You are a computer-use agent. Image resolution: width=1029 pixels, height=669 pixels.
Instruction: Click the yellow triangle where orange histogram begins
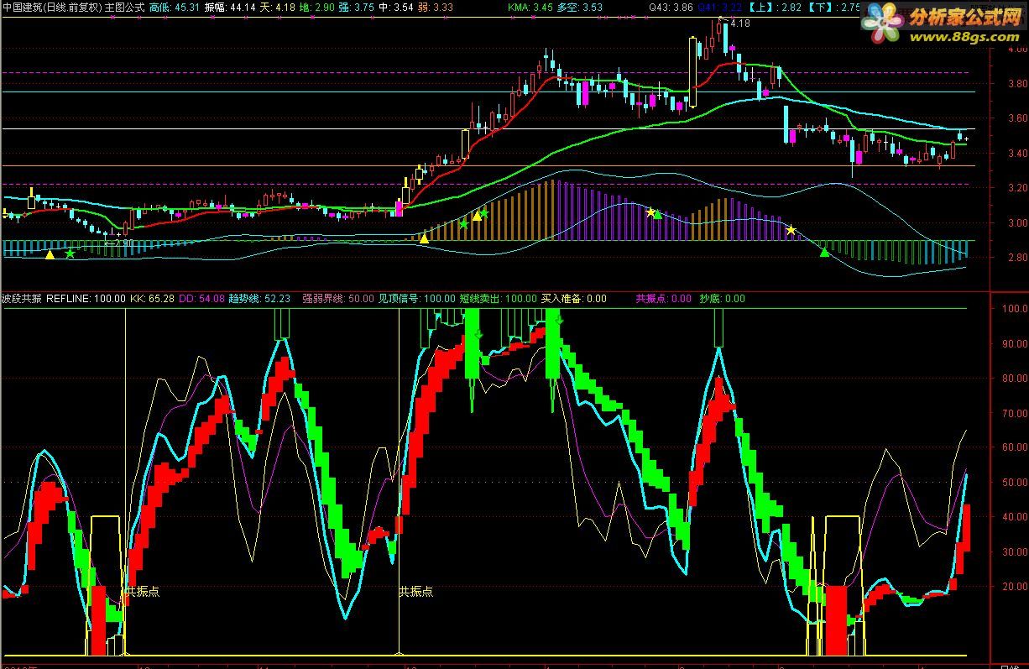pos(425,239)
